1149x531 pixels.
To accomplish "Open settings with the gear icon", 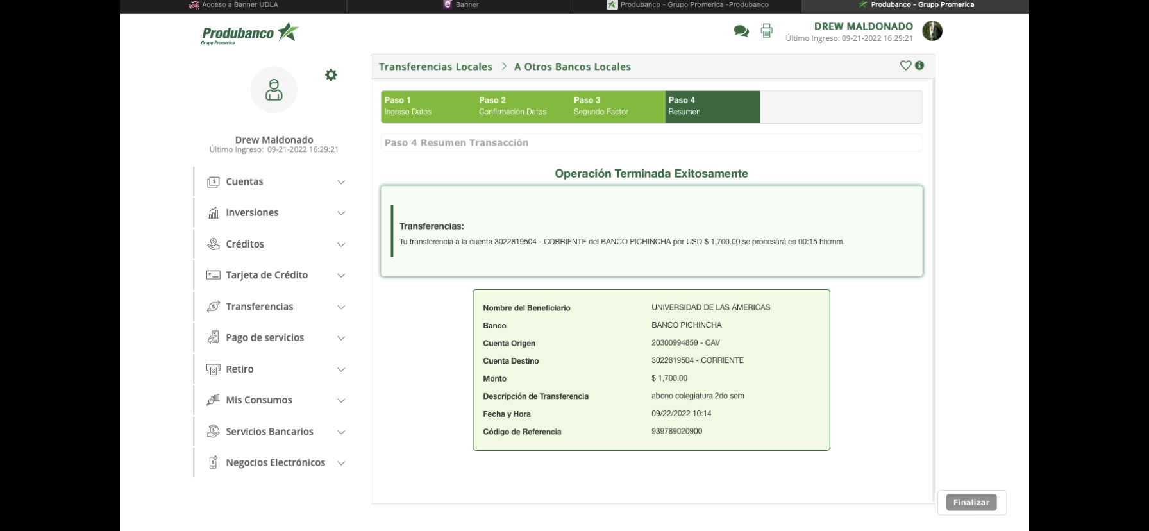I will [x=331, y=75].
